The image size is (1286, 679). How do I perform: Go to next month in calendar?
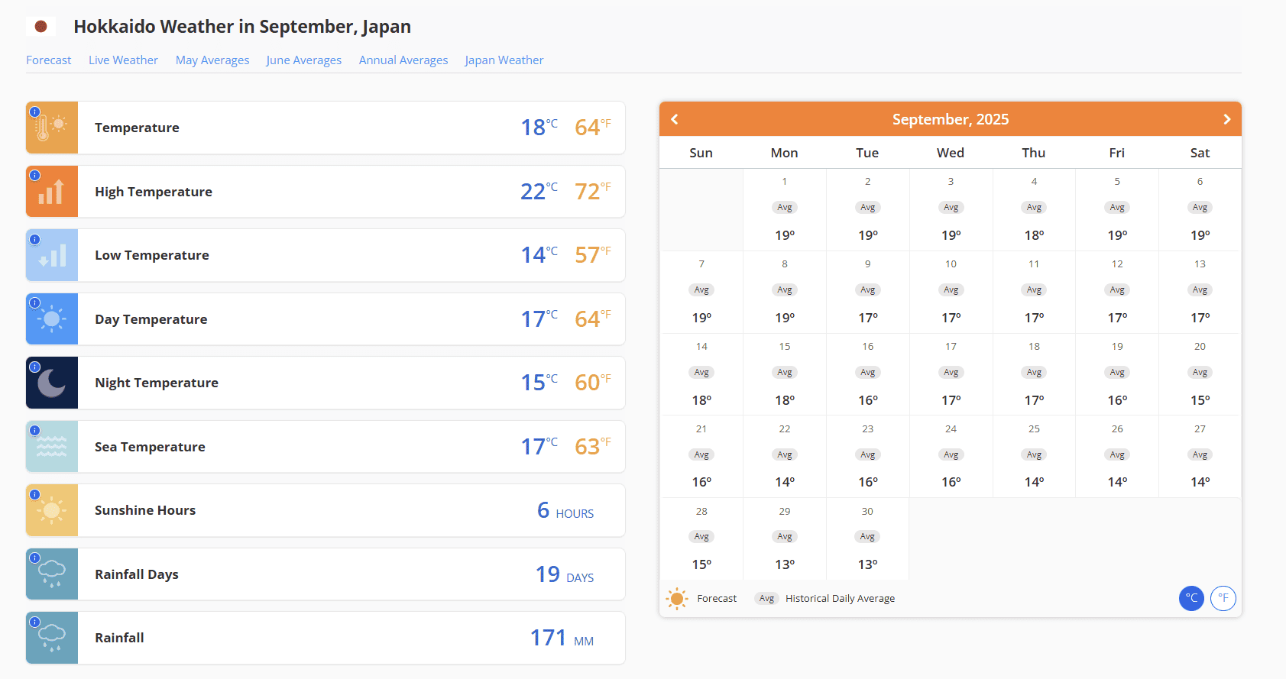(1226, 119)
